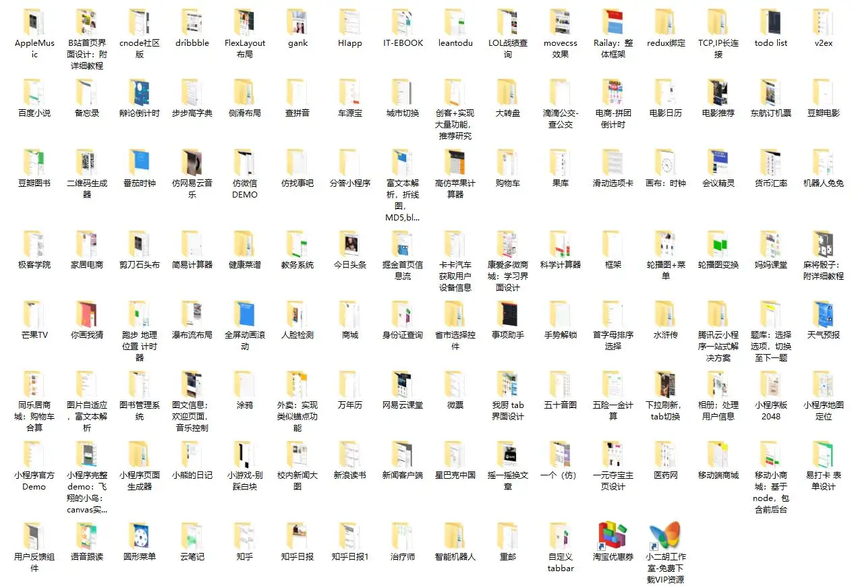The height and width of the screenshot is (586, 854).
Task: Select the 圆形菜单 folder
Action: 140,535
